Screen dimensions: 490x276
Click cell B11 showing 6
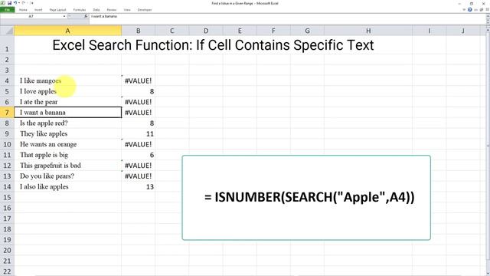tap(138, 155)
